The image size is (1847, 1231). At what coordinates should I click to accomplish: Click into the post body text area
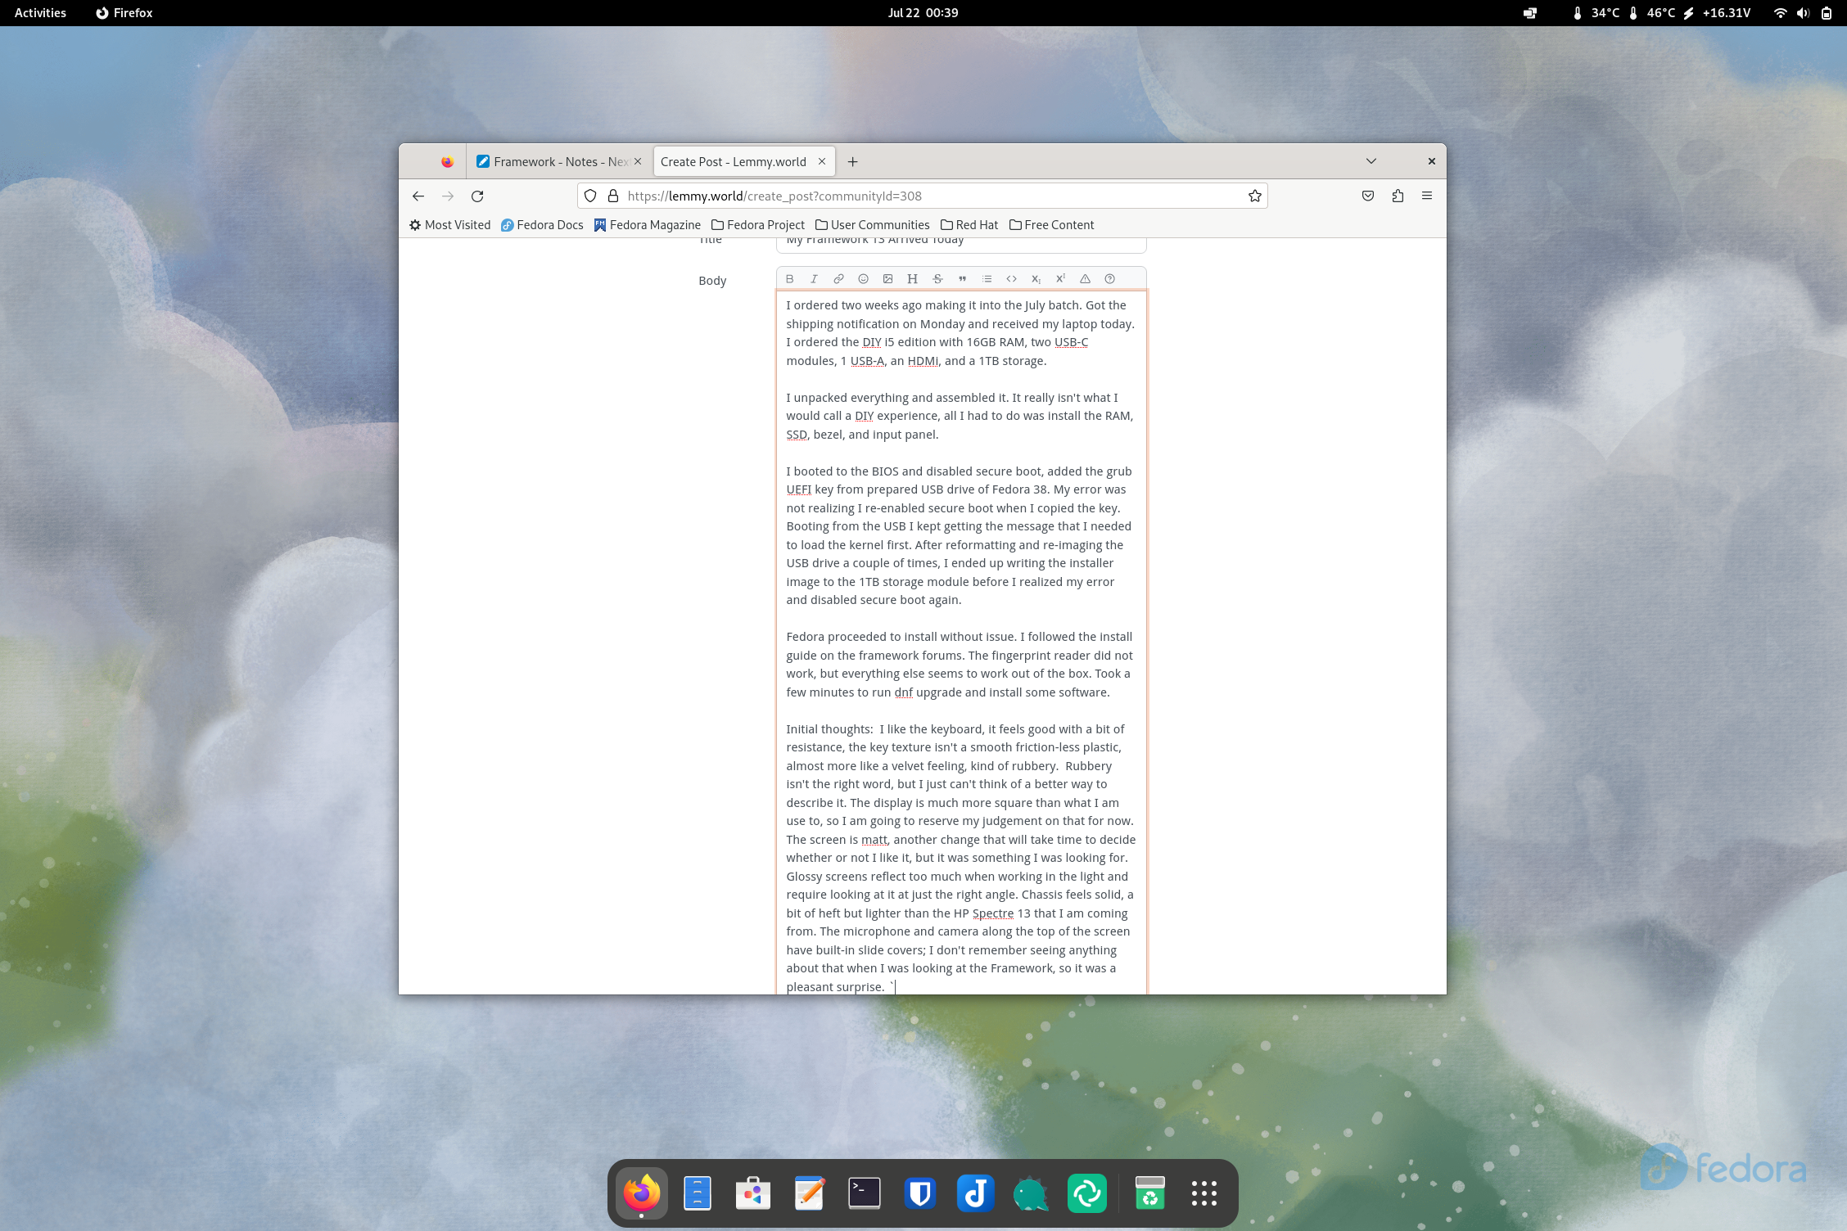[960, 638]
